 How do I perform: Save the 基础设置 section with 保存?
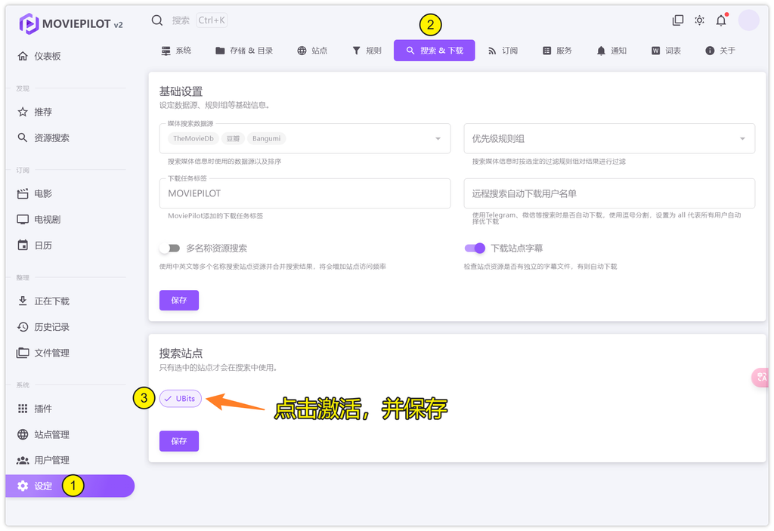(179, 300)
